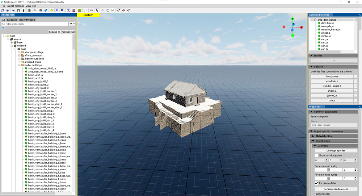362x196 pixels.
Task: Collapse the Children section
Action: (x=311, y=67)
